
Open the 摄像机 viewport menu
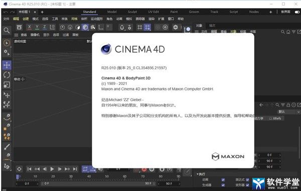click(x=35, y=35)
